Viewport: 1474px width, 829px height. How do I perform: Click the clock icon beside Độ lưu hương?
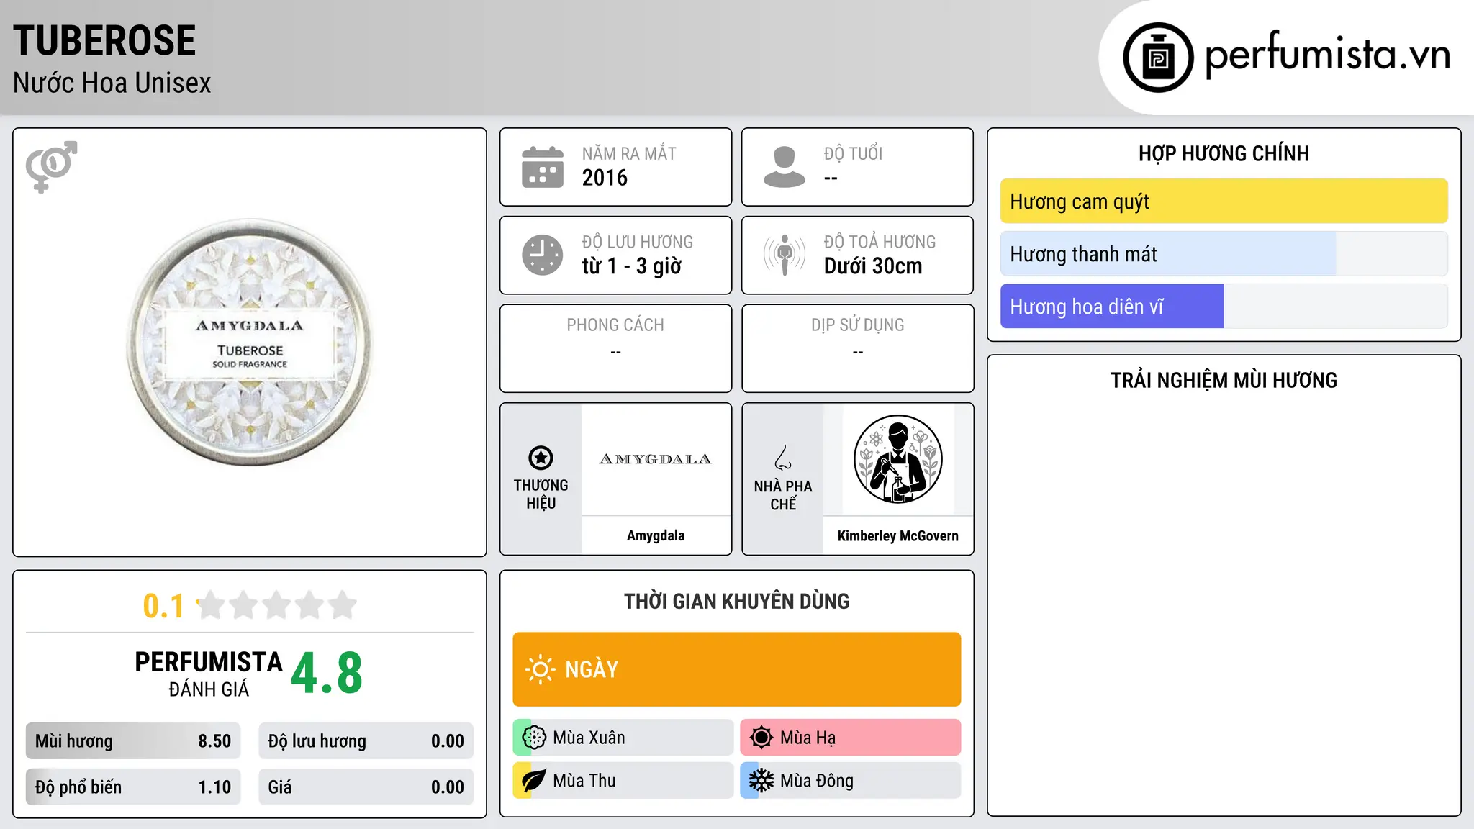(543, 255)
